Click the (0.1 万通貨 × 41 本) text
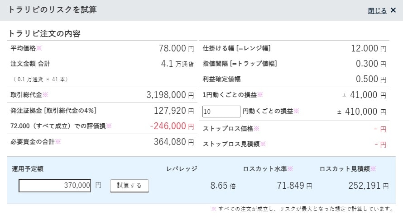The height and width of the screenshot is (219, 403). (40, 79)
